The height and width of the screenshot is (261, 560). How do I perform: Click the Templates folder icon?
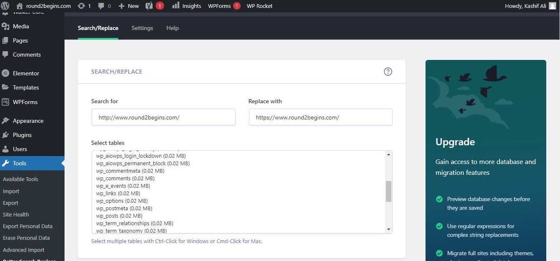5,87
